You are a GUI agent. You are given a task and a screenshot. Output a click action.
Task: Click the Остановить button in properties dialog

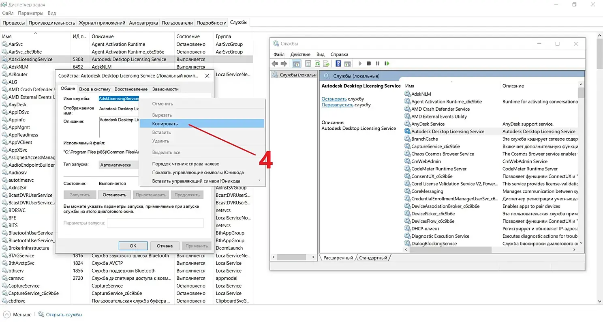pyautogui.click(x=115, y=195)
